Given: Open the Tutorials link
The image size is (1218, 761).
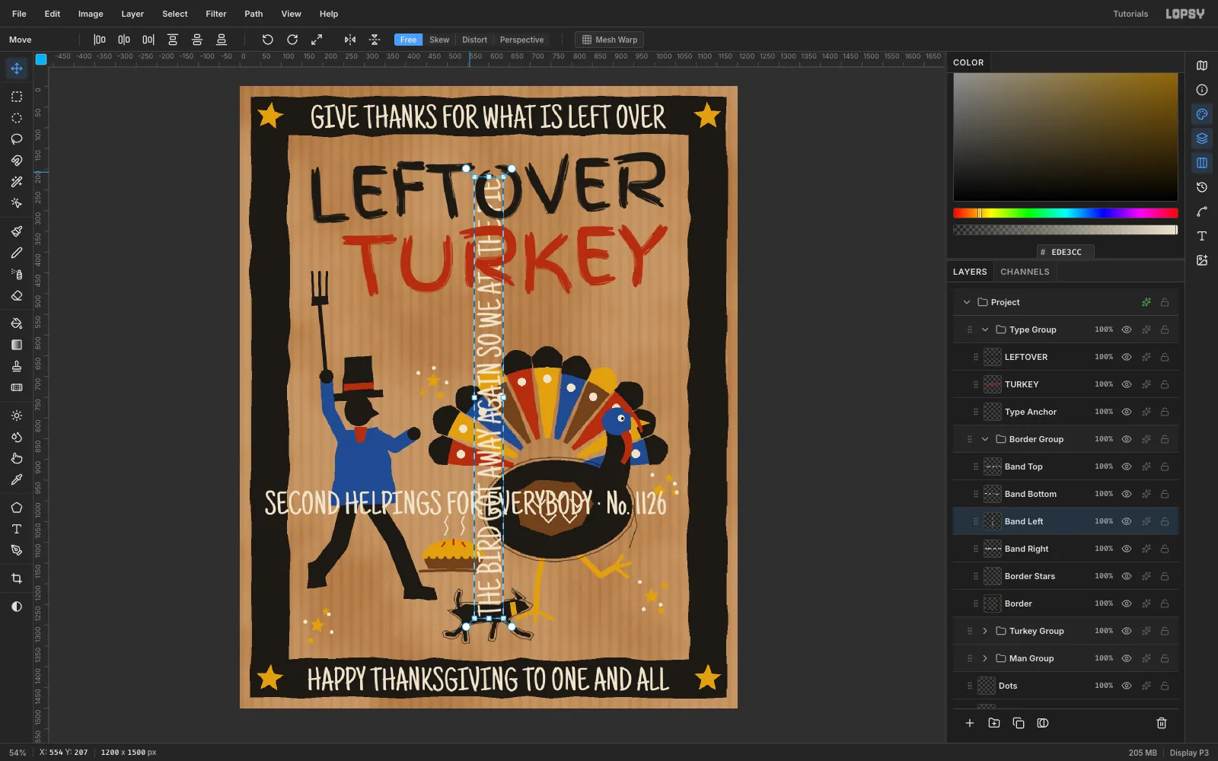Looking at the screenshot, I should pyautogui.click(x=1130, y=14).
